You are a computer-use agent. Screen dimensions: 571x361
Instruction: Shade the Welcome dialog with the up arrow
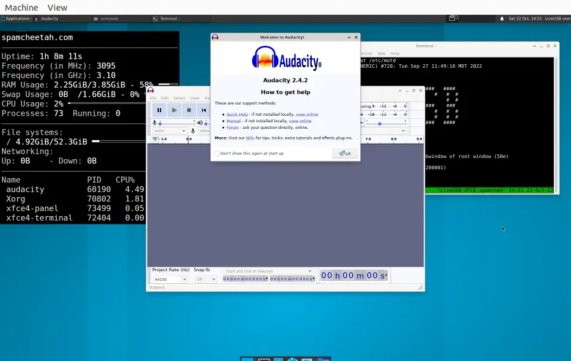[349, 37]
